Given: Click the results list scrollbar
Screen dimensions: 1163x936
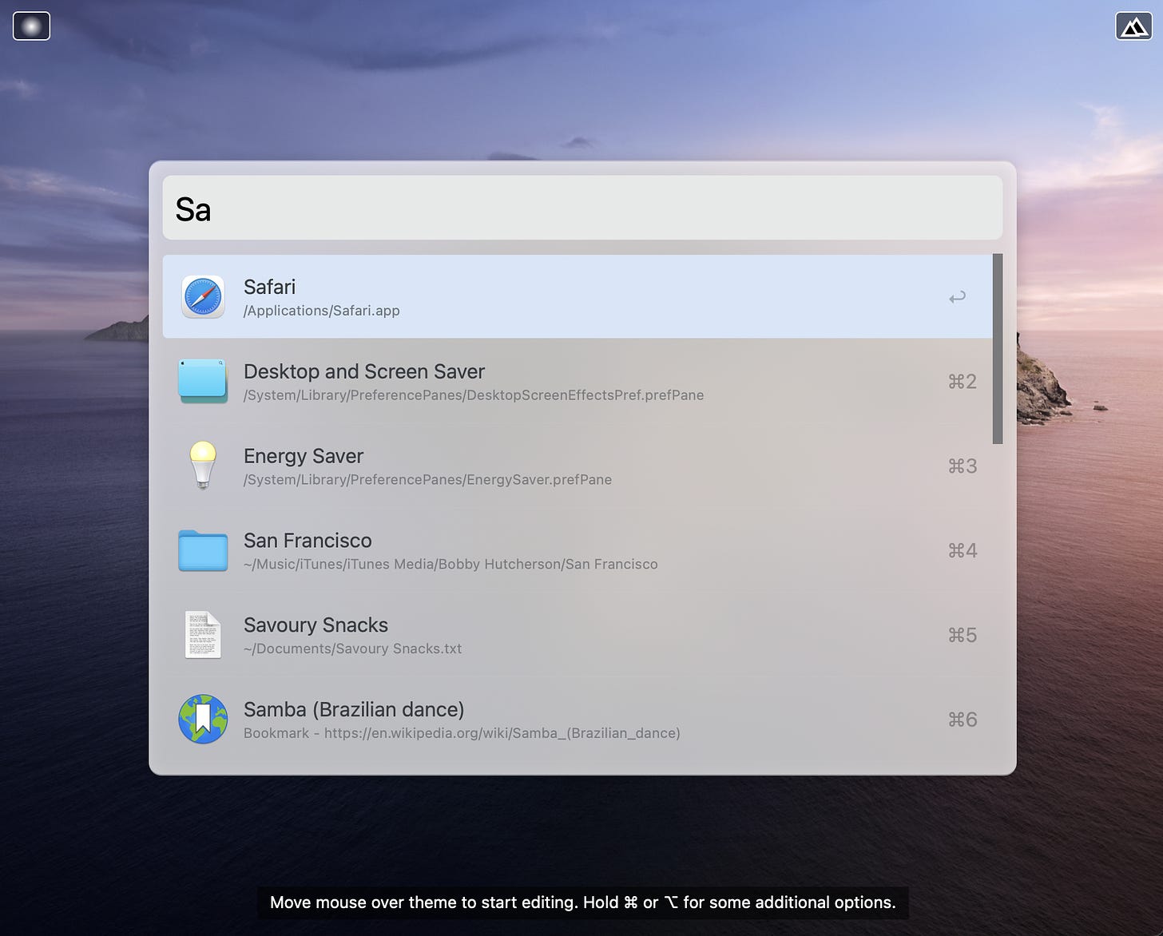Looking at the screenshot, I should (x=998, y=349).
